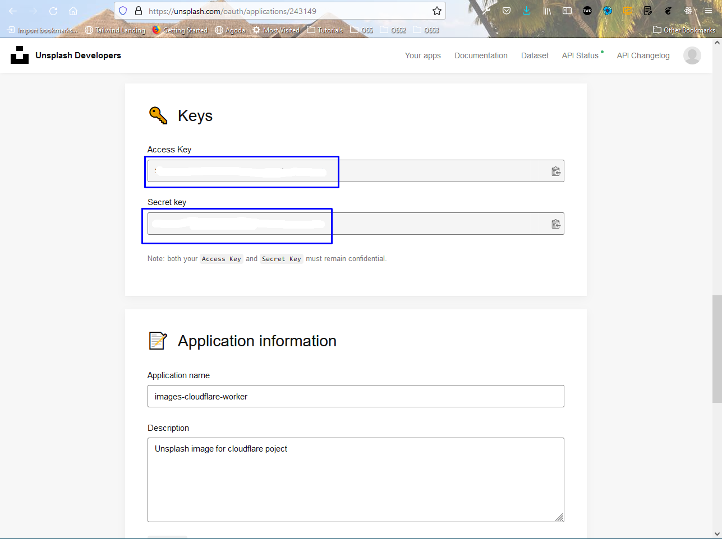
Task: Click the Pocket save icon
Action: (x=507, y=11)
